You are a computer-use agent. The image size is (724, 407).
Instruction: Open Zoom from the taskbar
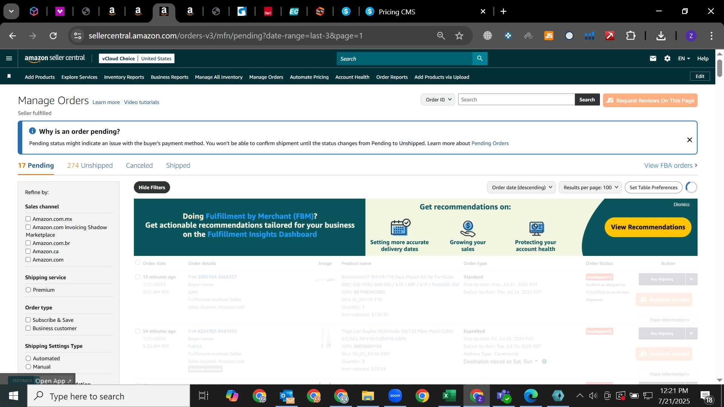395,396
